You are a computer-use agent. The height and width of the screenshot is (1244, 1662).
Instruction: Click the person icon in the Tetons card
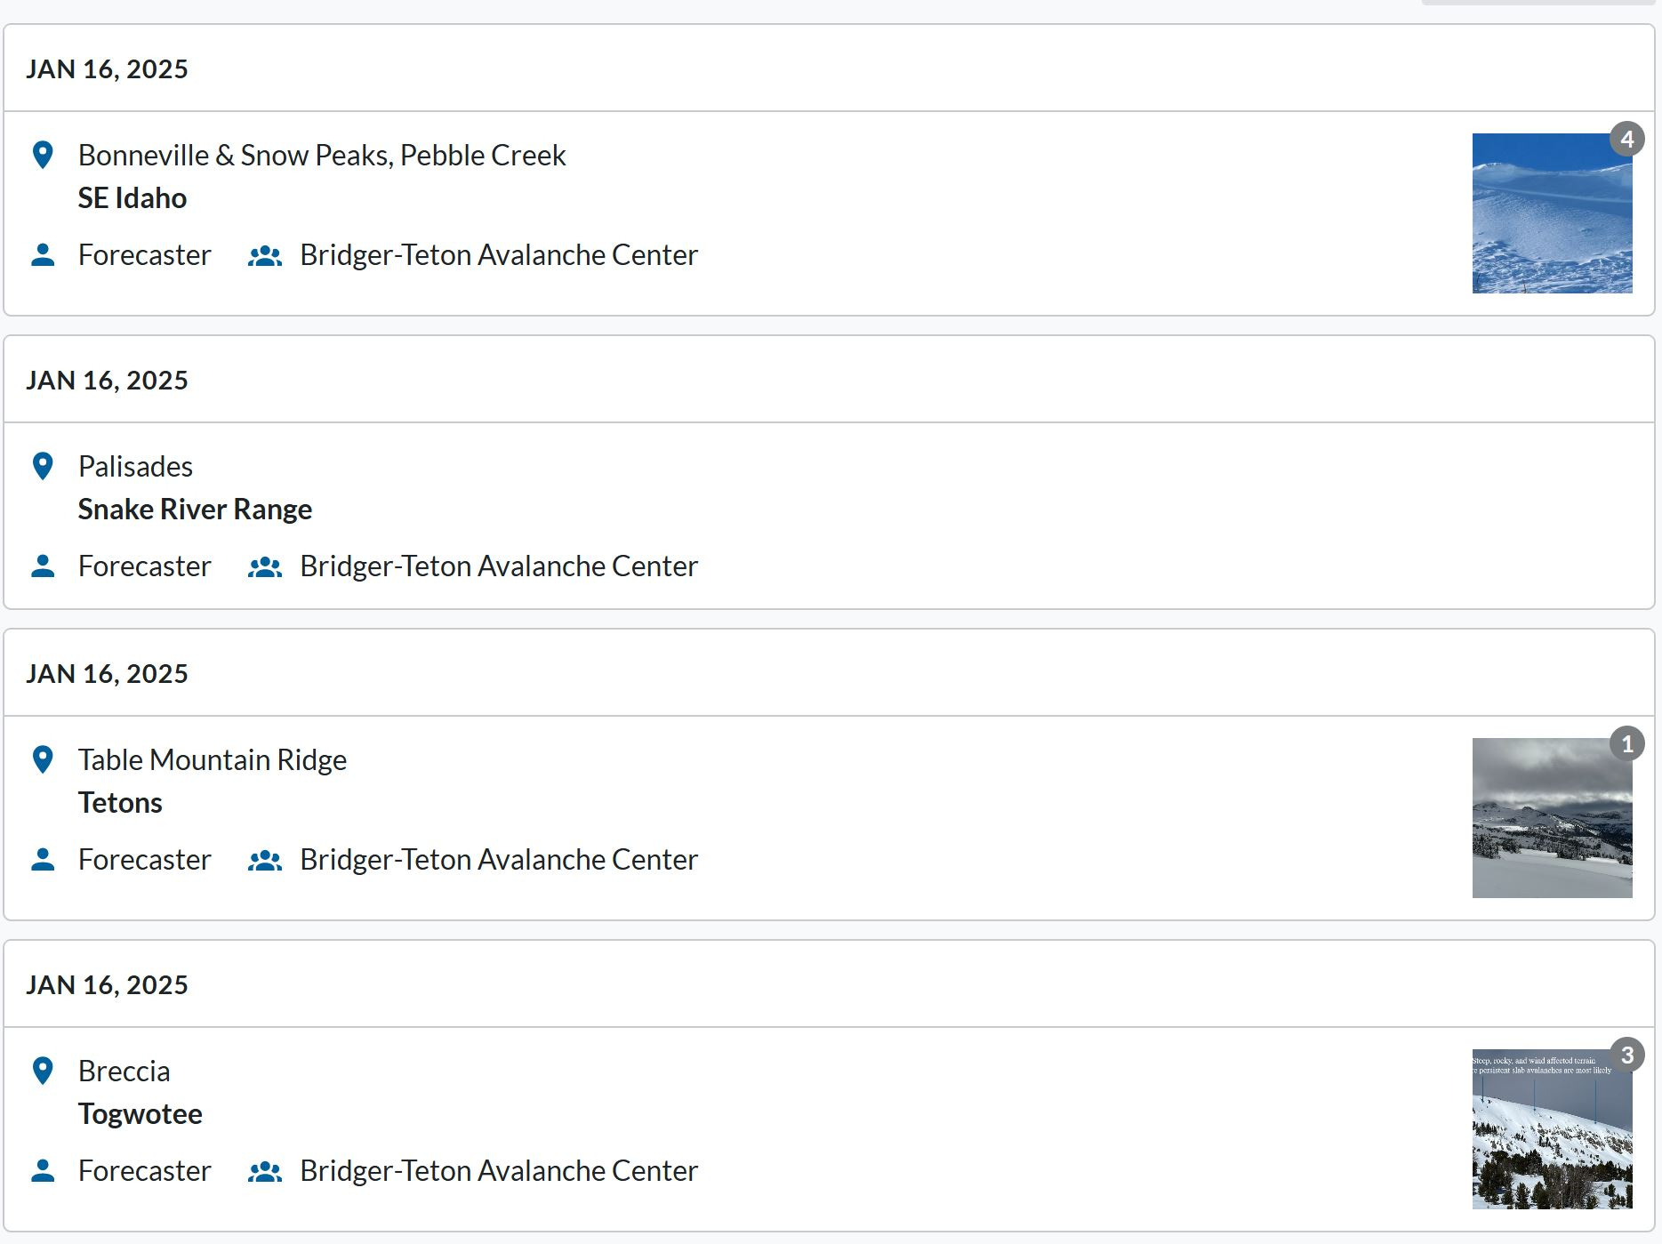tap(43, 860)
